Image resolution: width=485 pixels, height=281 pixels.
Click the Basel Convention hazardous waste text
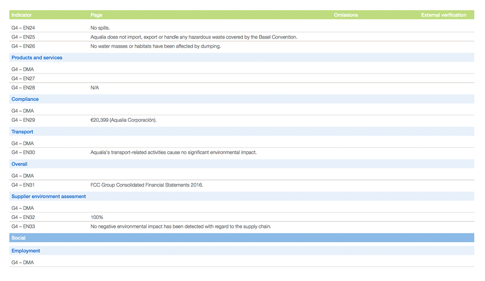[194, 37]
